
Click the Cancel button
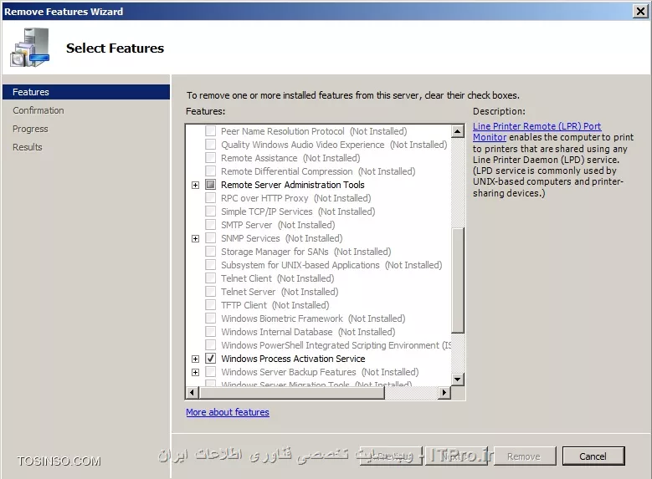click(593, 456)
